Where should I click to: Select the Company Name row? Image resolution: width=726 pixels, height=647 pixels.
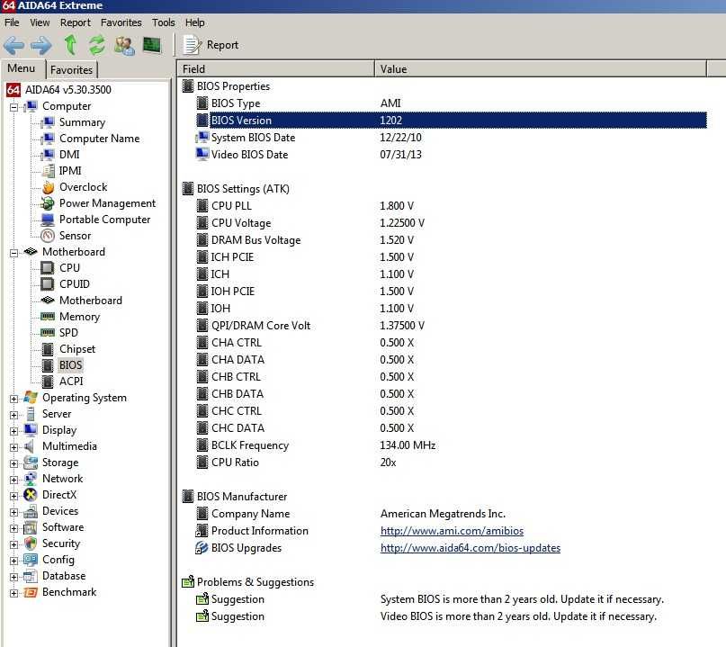click(x=451, y=514)
